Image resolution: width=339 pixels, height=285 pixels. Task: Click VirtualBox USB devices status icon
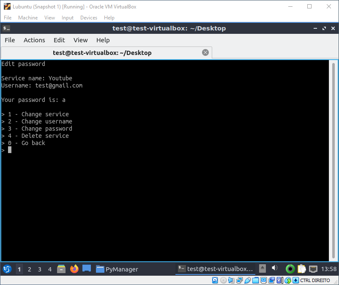(x=248, y=280)
